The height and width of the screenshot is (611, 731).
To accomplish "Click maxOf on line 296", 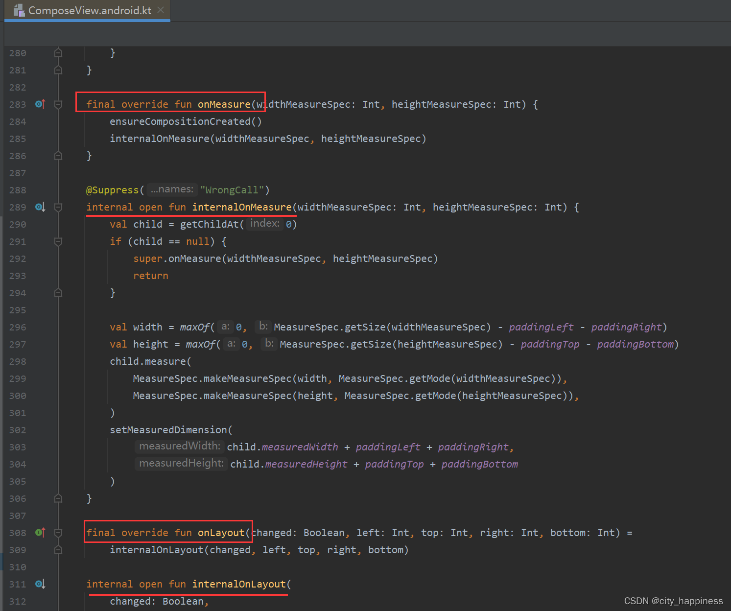I will click(194, 327).
